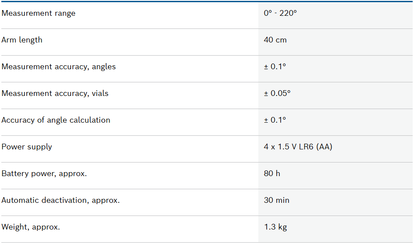Select the "40 cm" arm length value
This screenshot has width=414, height=244.
[275, 40]
